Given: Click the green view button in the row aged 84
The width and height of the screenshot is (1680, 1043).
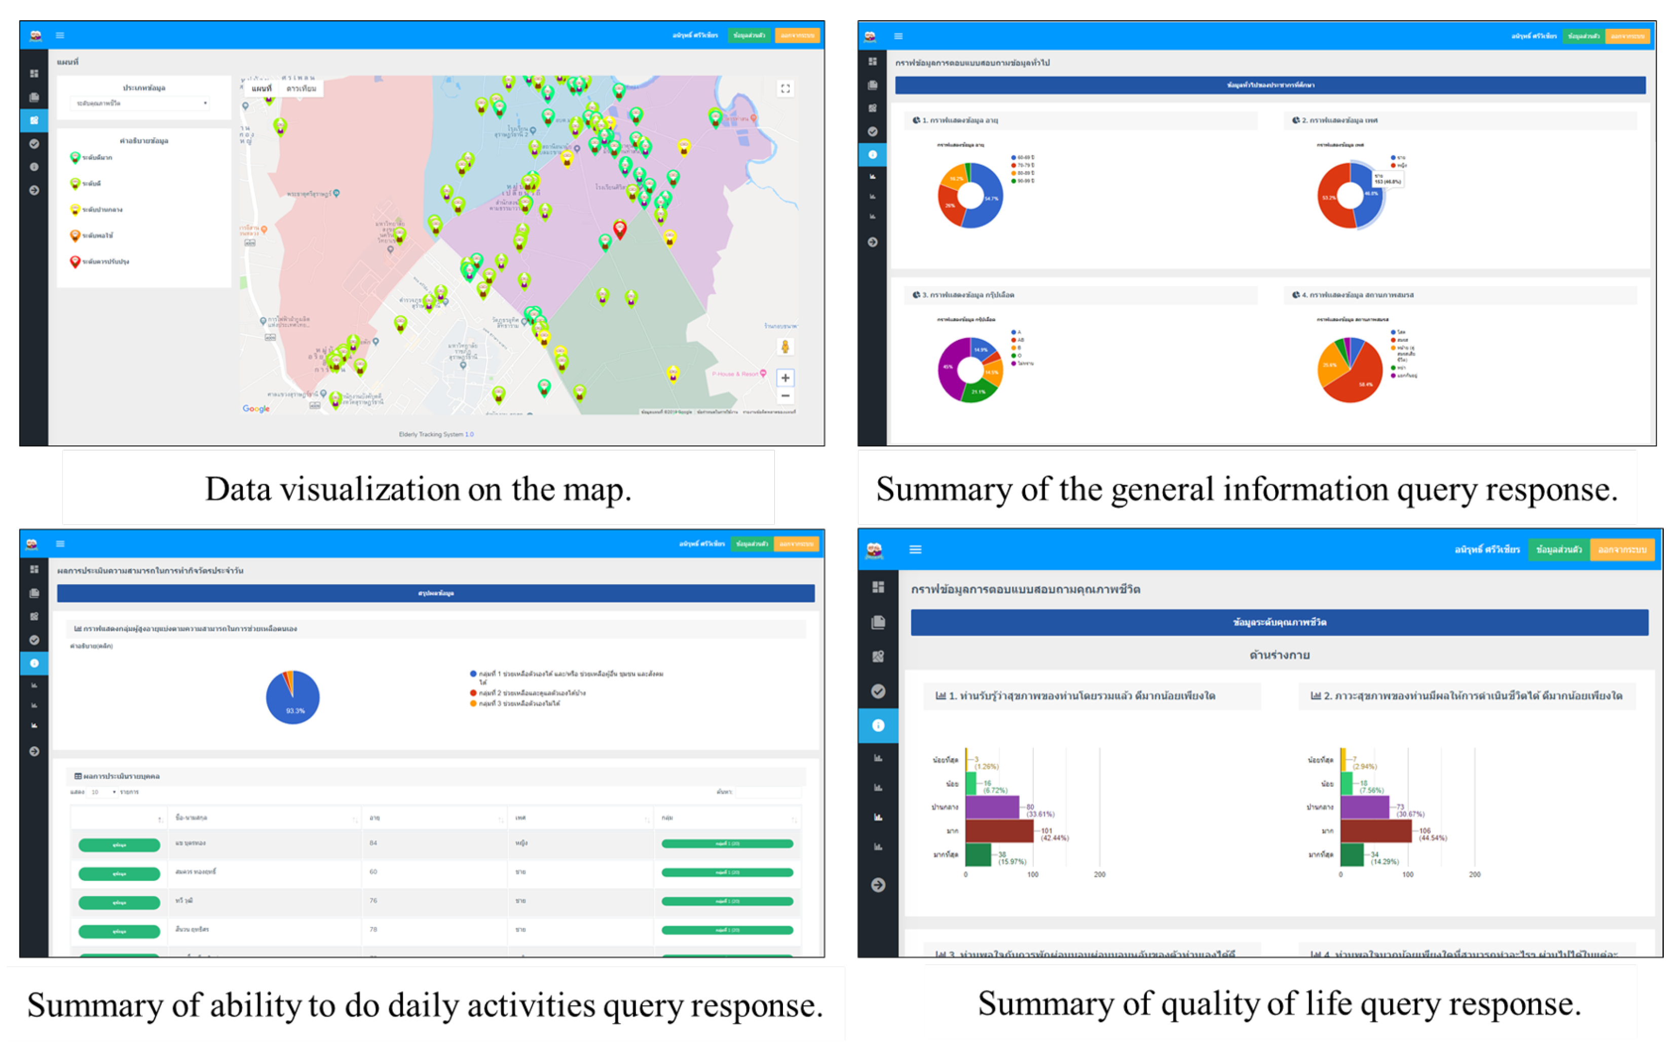Looking at the screenshot, I should click(x=120, y=845).
